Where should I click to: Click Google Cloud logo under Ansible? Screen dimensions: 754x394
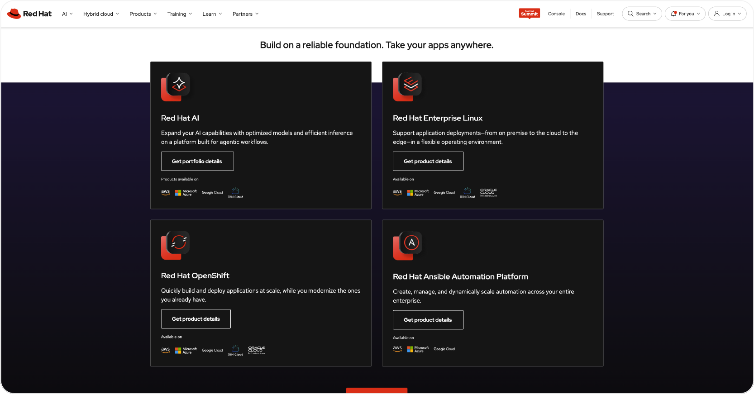pos(444,349)
